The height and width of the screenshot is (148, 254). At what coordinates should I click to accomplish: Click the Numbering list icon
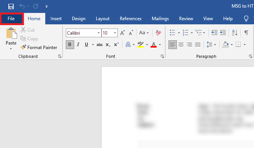pyautogui.click(x=186, y=33)
